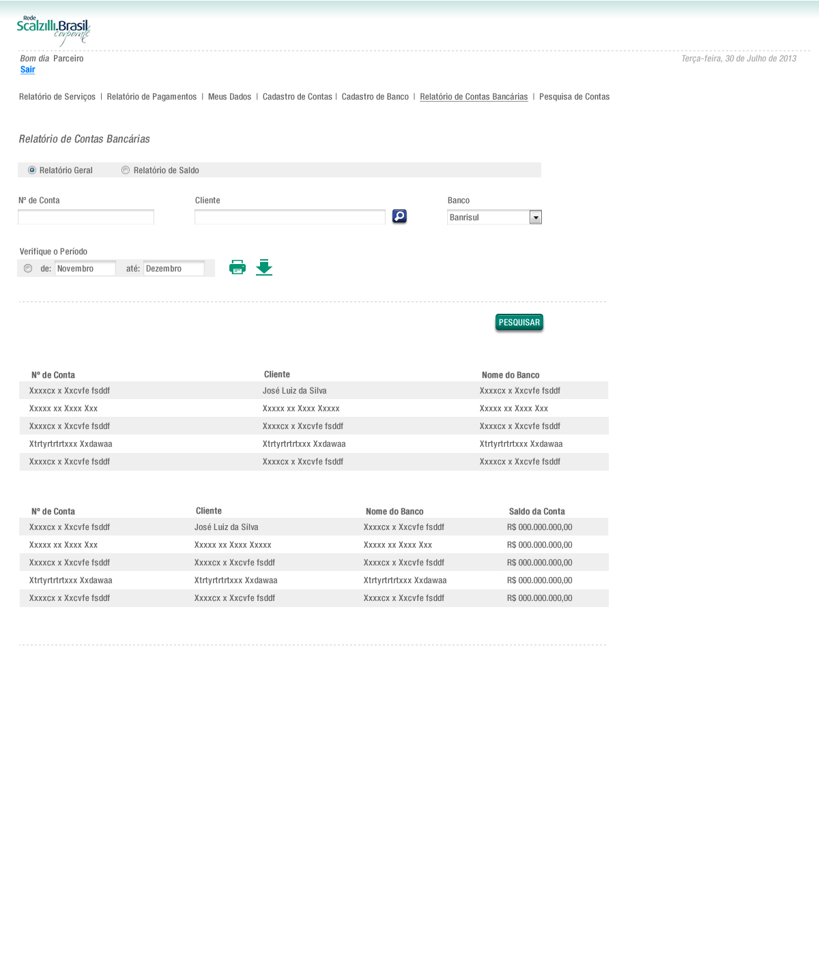Select the Relatório Geral radio button
Viewport: 819px width, 955px height.
(x=32, y=171)
